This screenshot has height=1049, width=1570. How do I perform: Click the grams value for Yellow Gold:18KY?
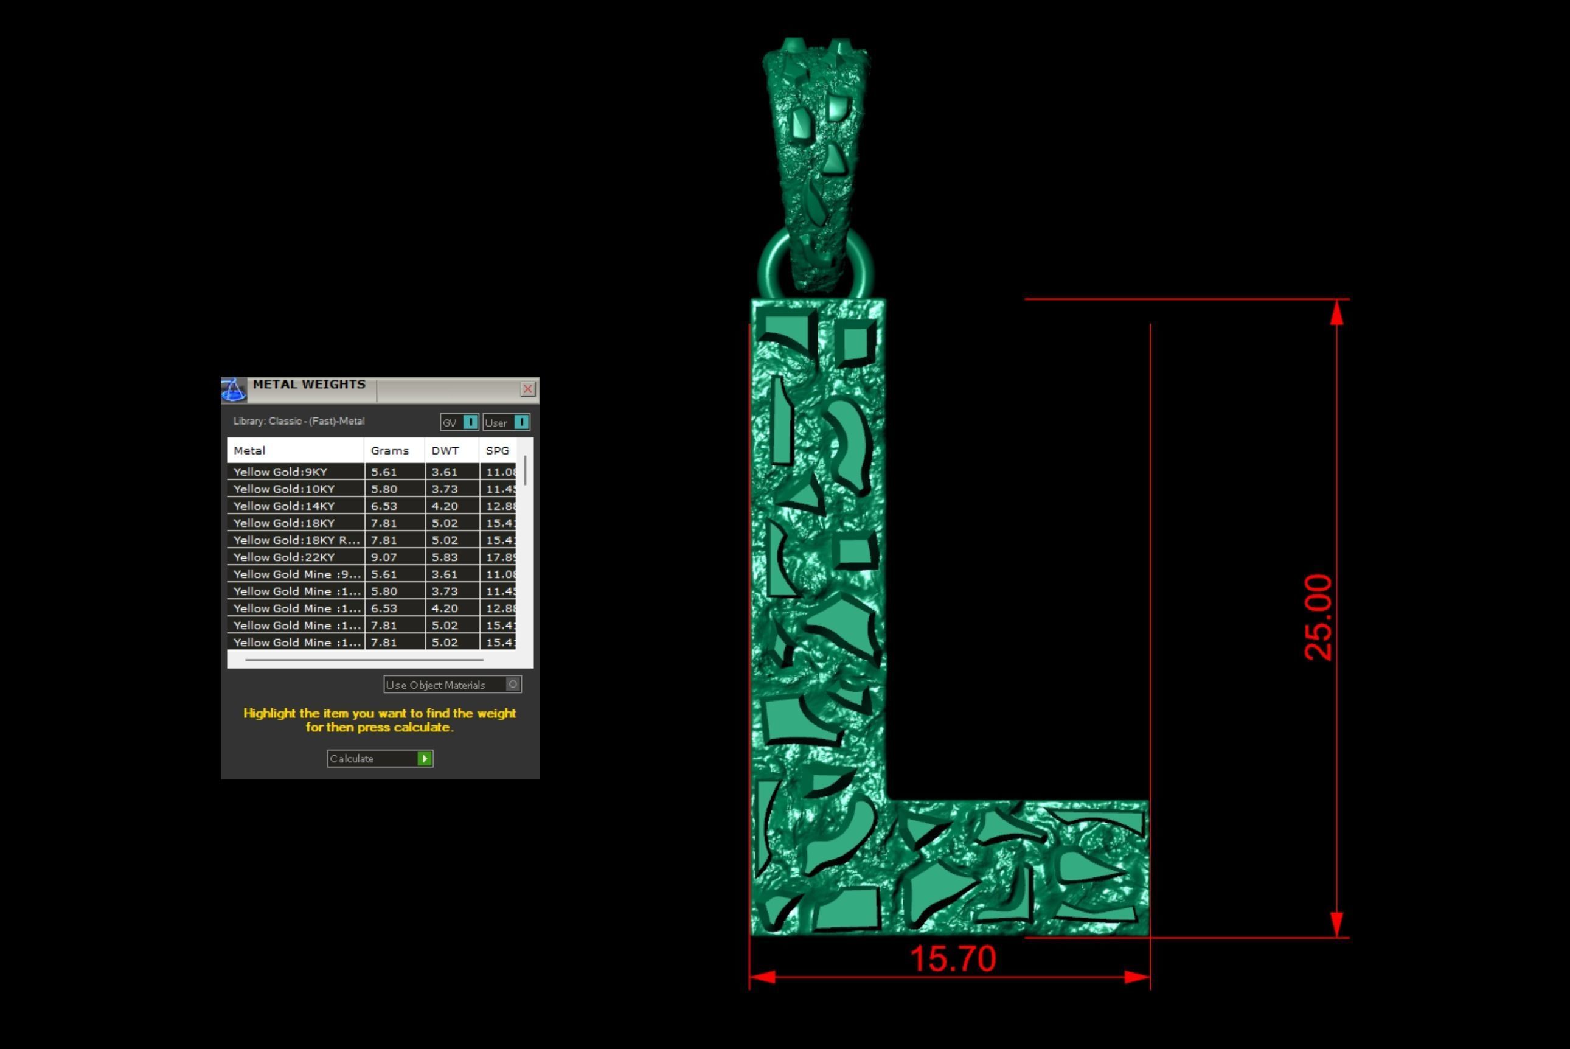(395, 523)
